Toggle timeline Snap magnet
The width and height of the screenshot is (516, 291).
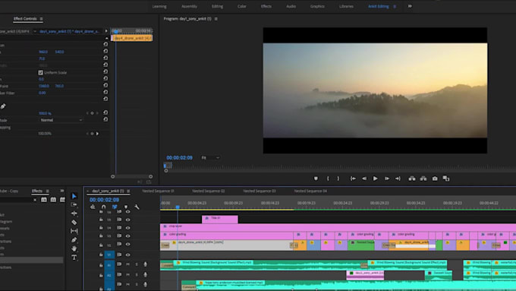(104, 207)
